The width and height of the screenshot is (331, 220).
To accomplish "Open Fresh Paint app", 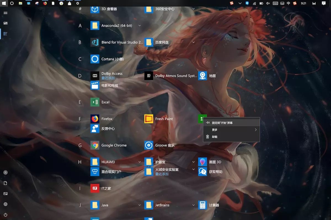I will (159, 119).
